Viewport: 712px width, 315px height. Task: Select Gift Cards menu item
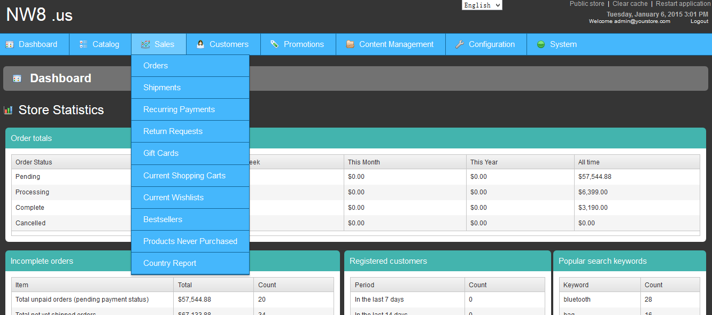[161, 153]
